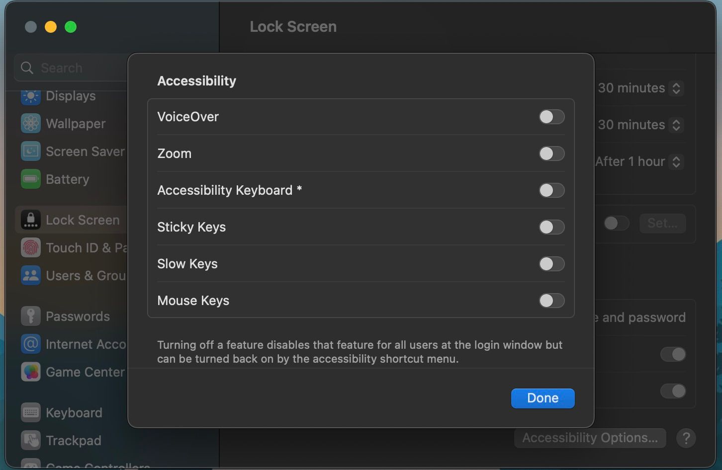Toggle Sticky Keys on
This screenshot has height=470, width=722.
pos(551,227)
